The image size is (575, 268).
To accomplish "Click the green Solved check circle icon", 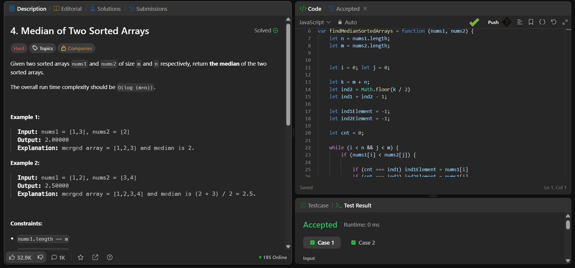I will [x=276, y=30].
